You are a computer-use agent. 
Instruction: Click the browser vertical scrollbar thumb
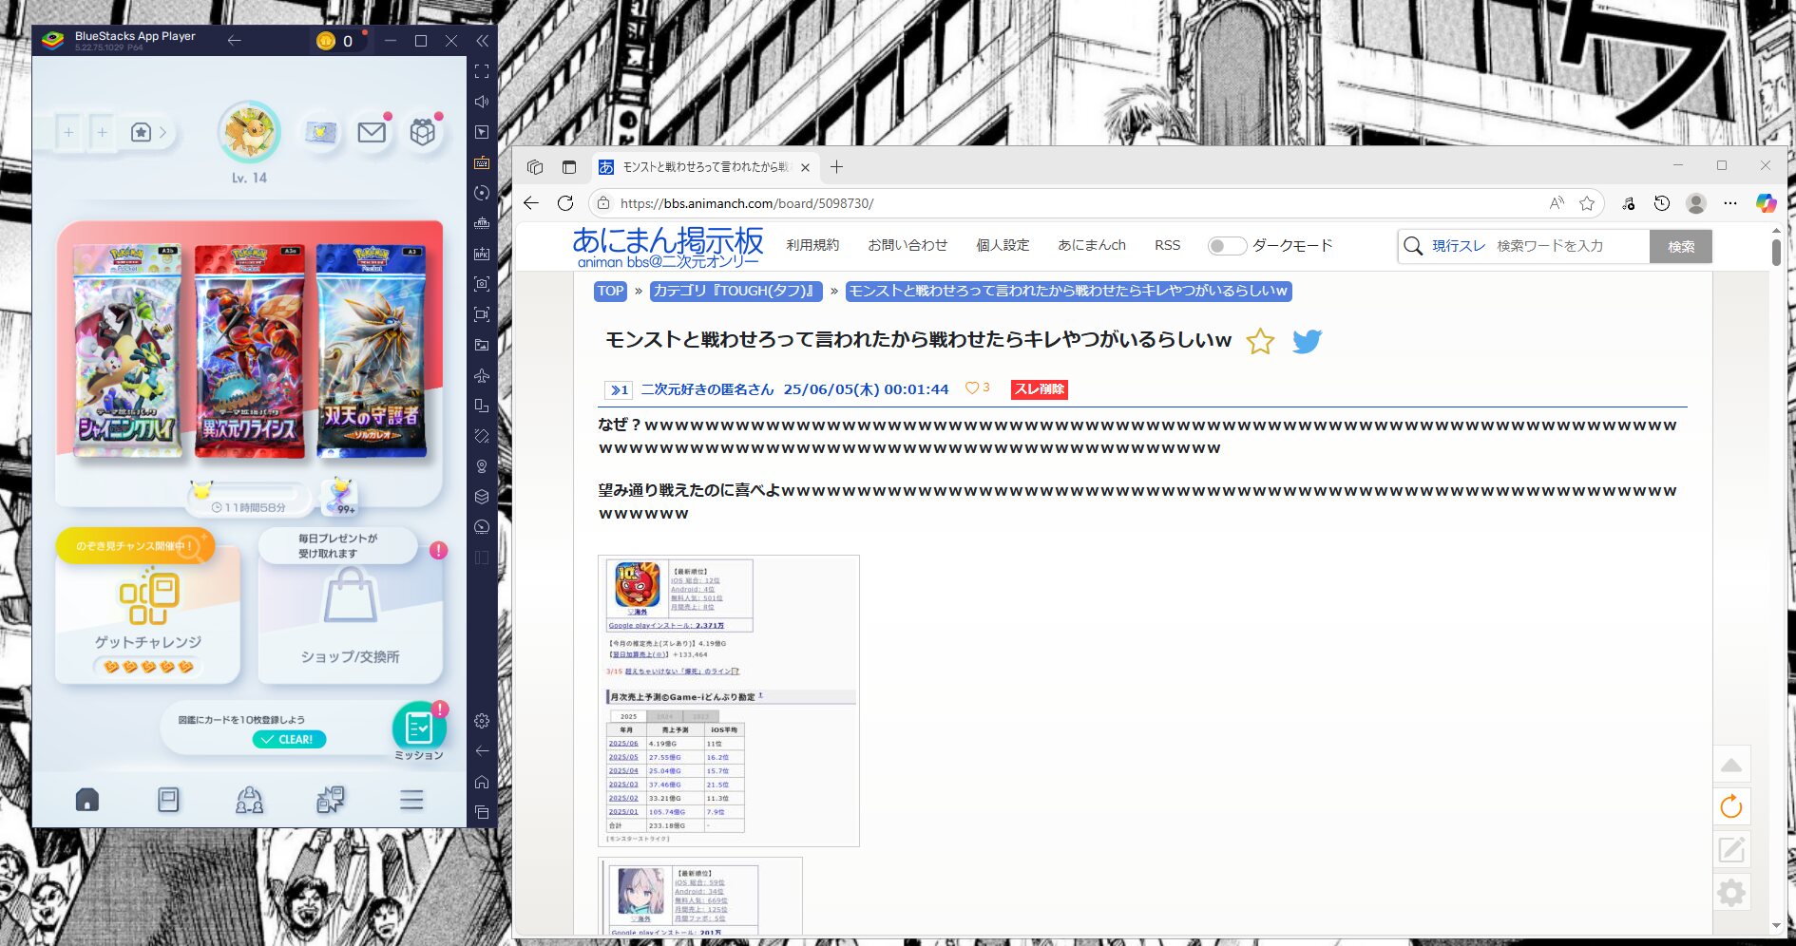coord(1776,252)
